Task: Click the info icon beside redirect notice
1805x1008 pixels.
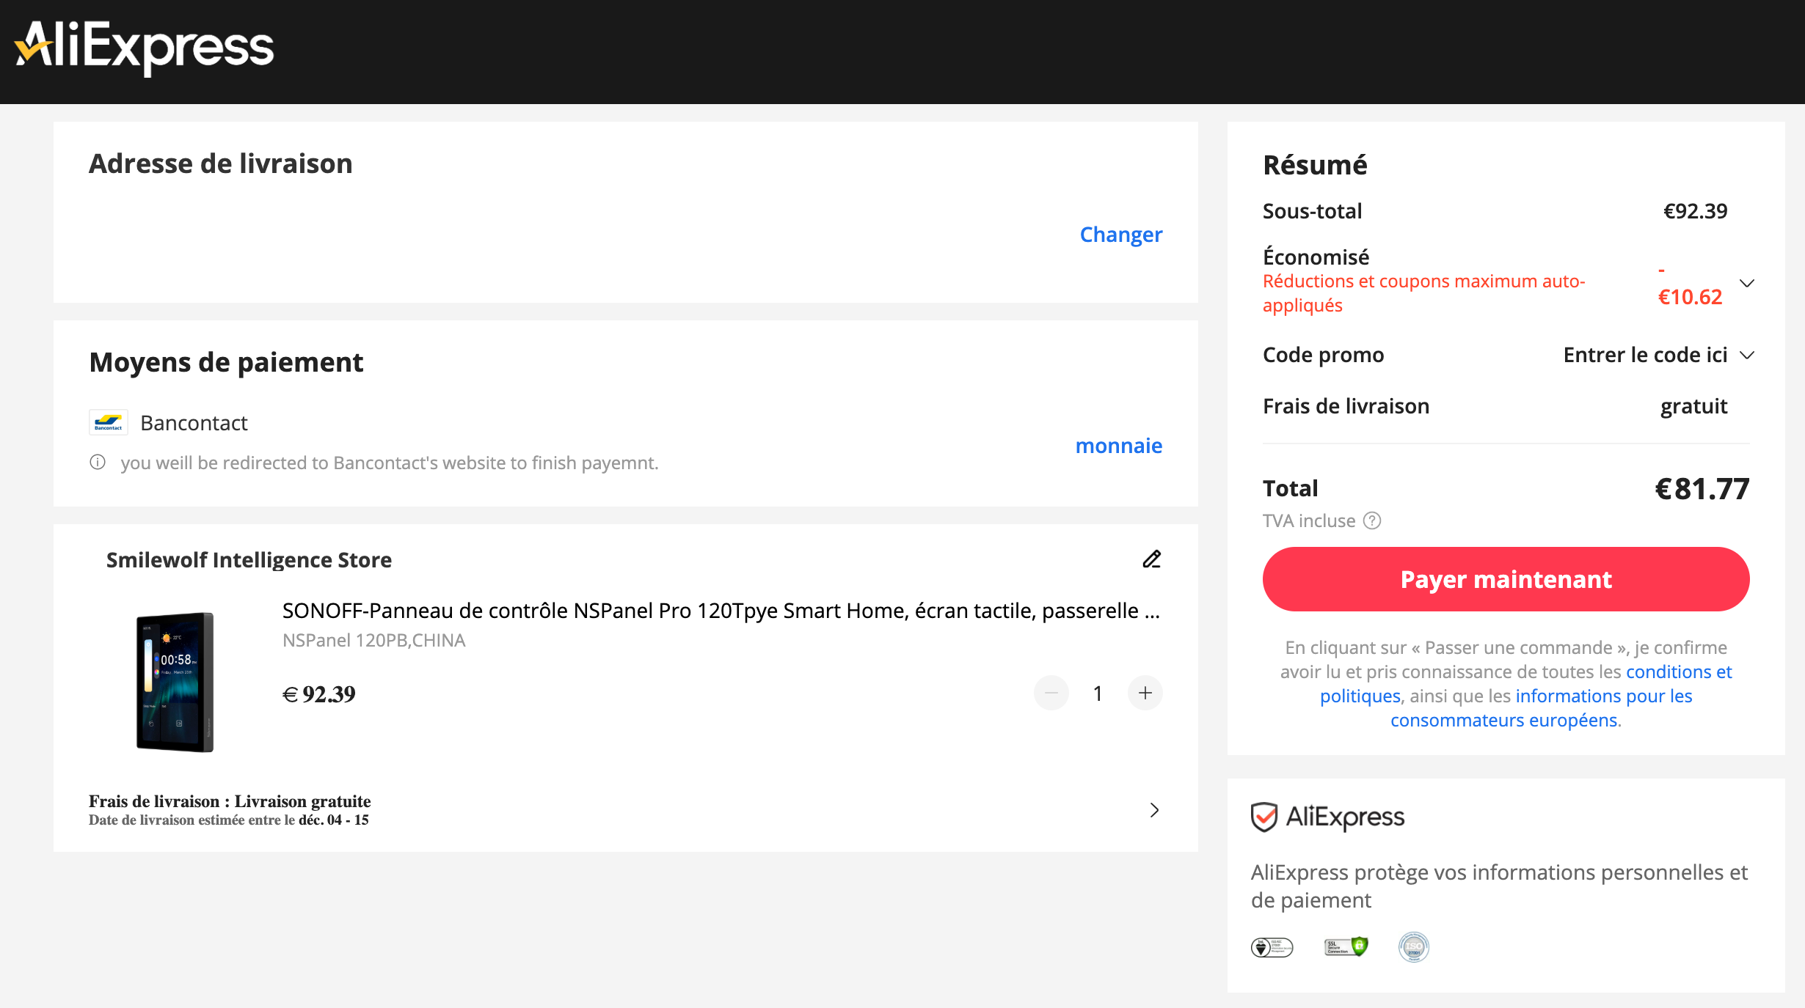Action: pyautogui.click(x=98, y=463)
